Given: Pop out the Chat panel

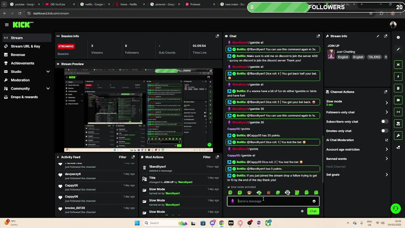Looking at the screenshot, I should [318, 36].
